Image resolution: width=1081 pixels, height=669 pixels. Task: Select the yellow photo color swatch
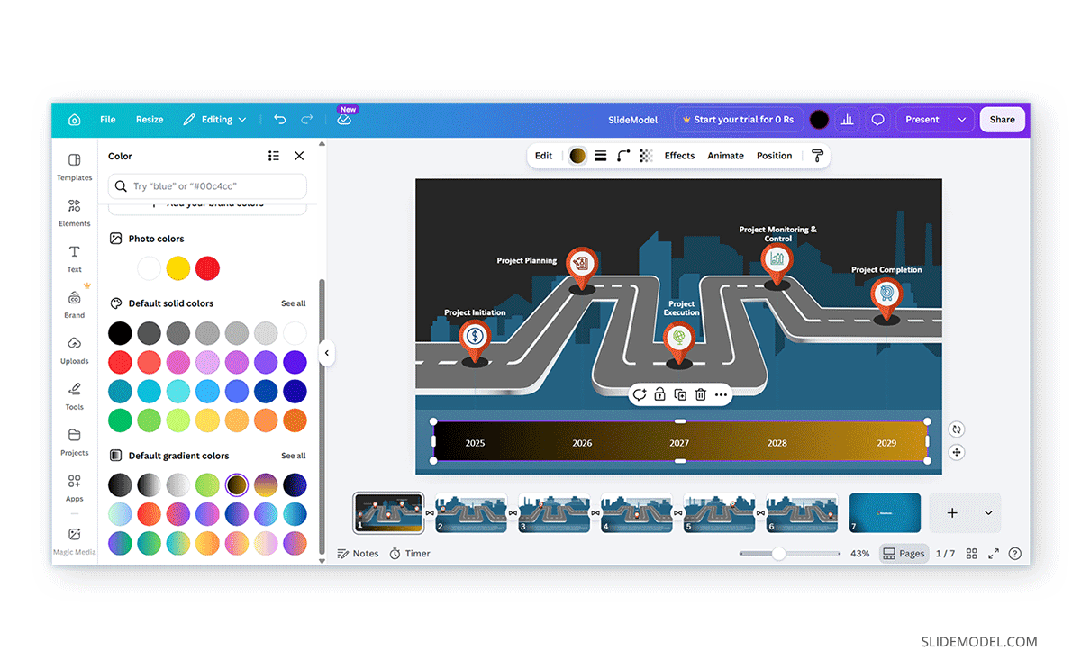click(178, 268)
